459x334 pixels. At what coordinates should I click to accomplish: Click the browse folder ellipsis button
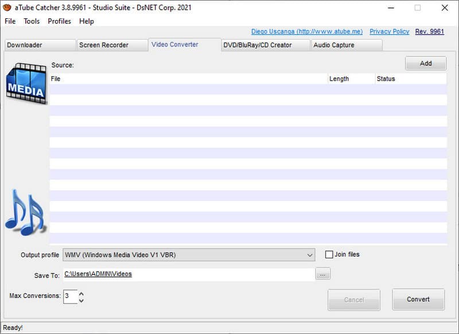tap(323, 274)
